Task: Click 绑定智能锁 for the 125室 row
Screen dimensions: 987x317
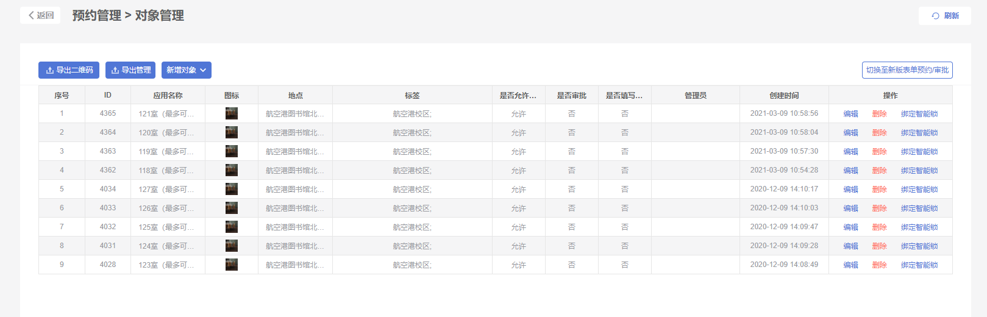Action: click(x=919, y=227)
